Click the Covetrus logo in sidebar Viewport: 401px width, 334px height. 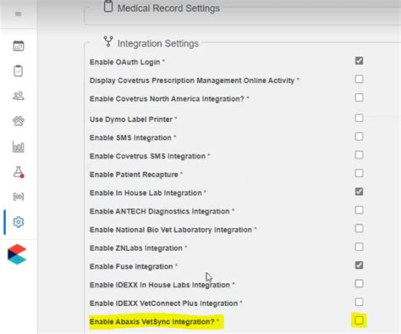click(x=17, y=254)
